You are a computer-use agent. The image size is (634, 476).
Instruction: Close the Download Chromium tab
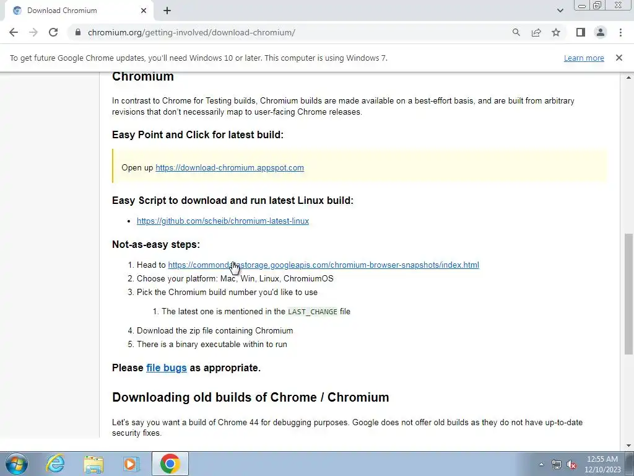click(x=144, y=11)
